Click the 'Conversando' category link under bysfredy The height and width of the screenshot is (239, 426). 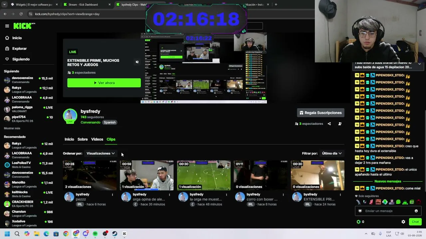click(x=90, y=122)
